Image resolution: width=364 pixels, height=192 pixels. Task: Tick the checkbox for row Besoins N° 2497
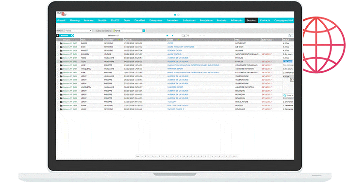pos(58,102)
